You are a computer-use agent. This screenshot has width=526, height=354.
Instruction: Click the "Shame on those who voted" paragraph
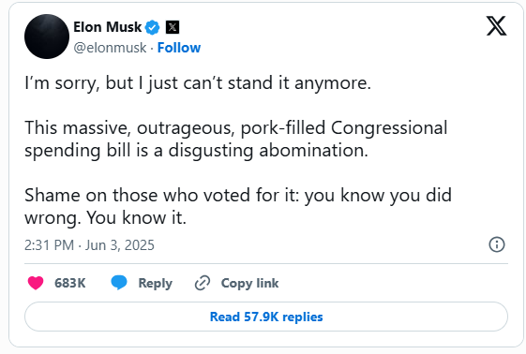pyautogui.click(x=238, y=206)
